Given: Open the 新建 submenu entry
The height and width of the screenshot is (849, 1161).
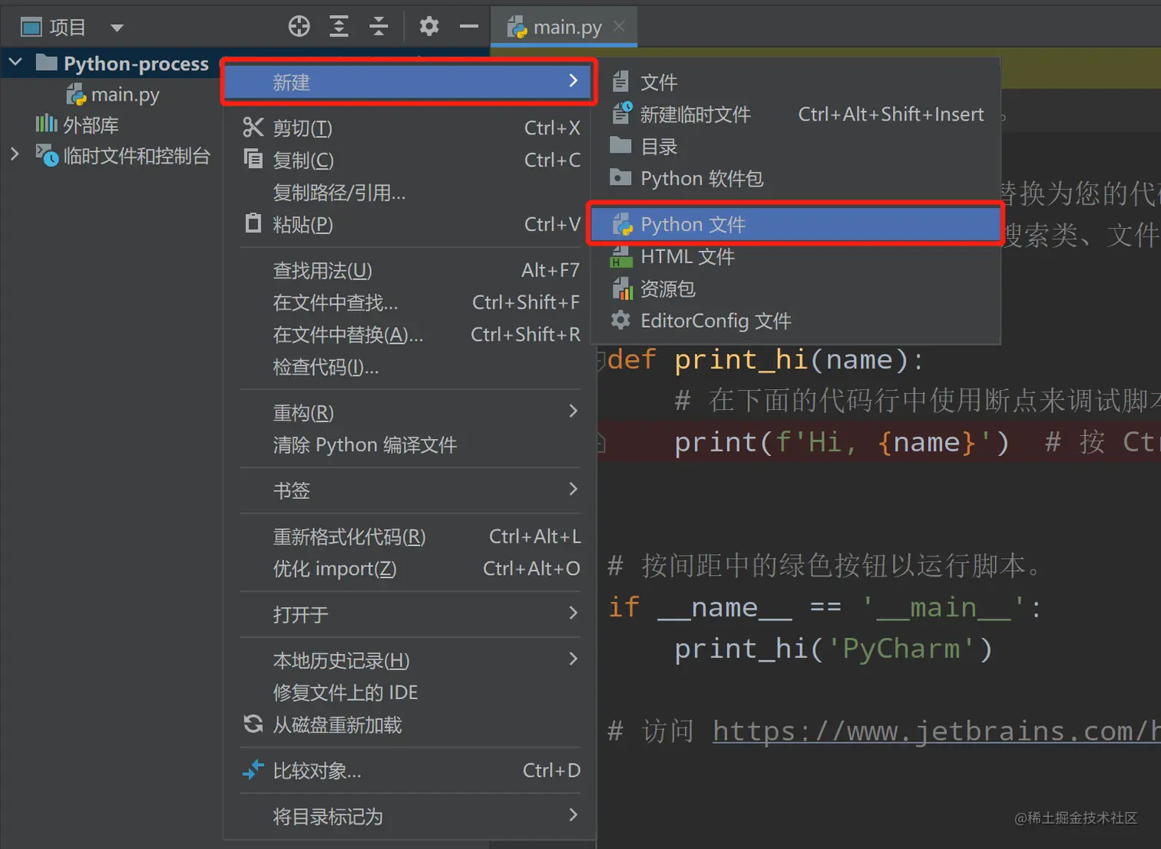Looking at the screenshot, I should [408, 81].
